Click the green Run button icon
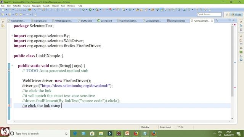Screen dimensions: 244x137 click(x=90, y=10)
